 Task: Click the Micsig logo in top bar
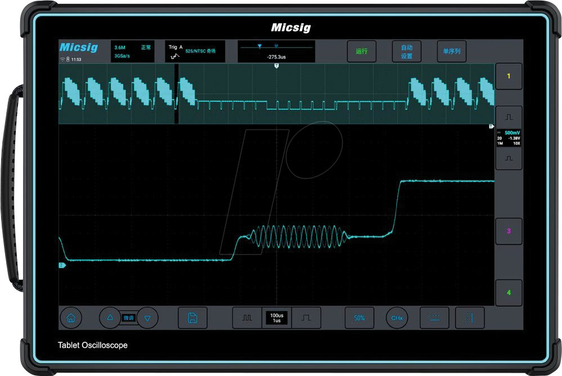[x=79, y=47]
